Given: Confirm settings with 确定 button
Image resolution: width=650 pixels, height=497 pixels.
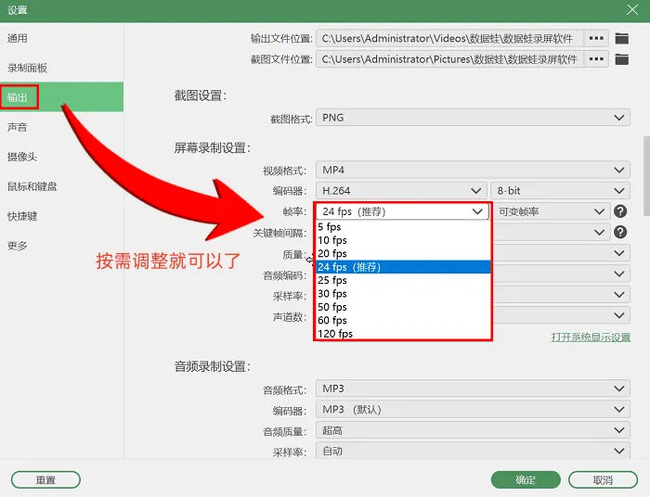Looking at the screenshot, I should click(526, 480).
